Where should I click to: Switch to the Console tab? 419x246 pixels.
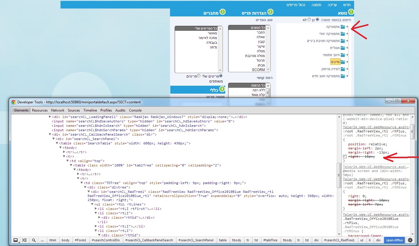[135, 110]
